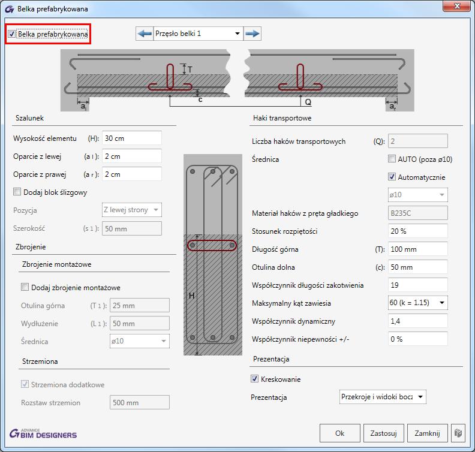Screen dimensions: 475x452
Task: Check AUTO (poza ø10) option
Action: (x=392, y=159)
